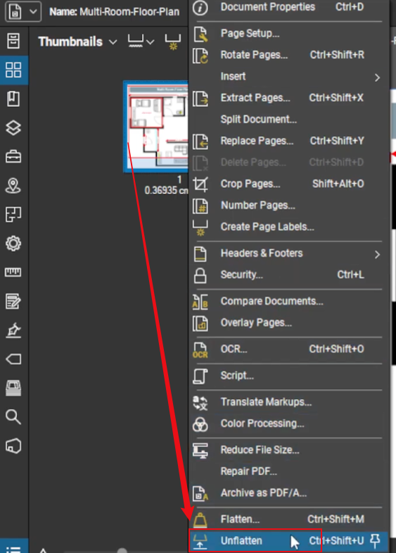396x553 pixels.
Task: Open the Layers panel icon
Action: (13, 127)
